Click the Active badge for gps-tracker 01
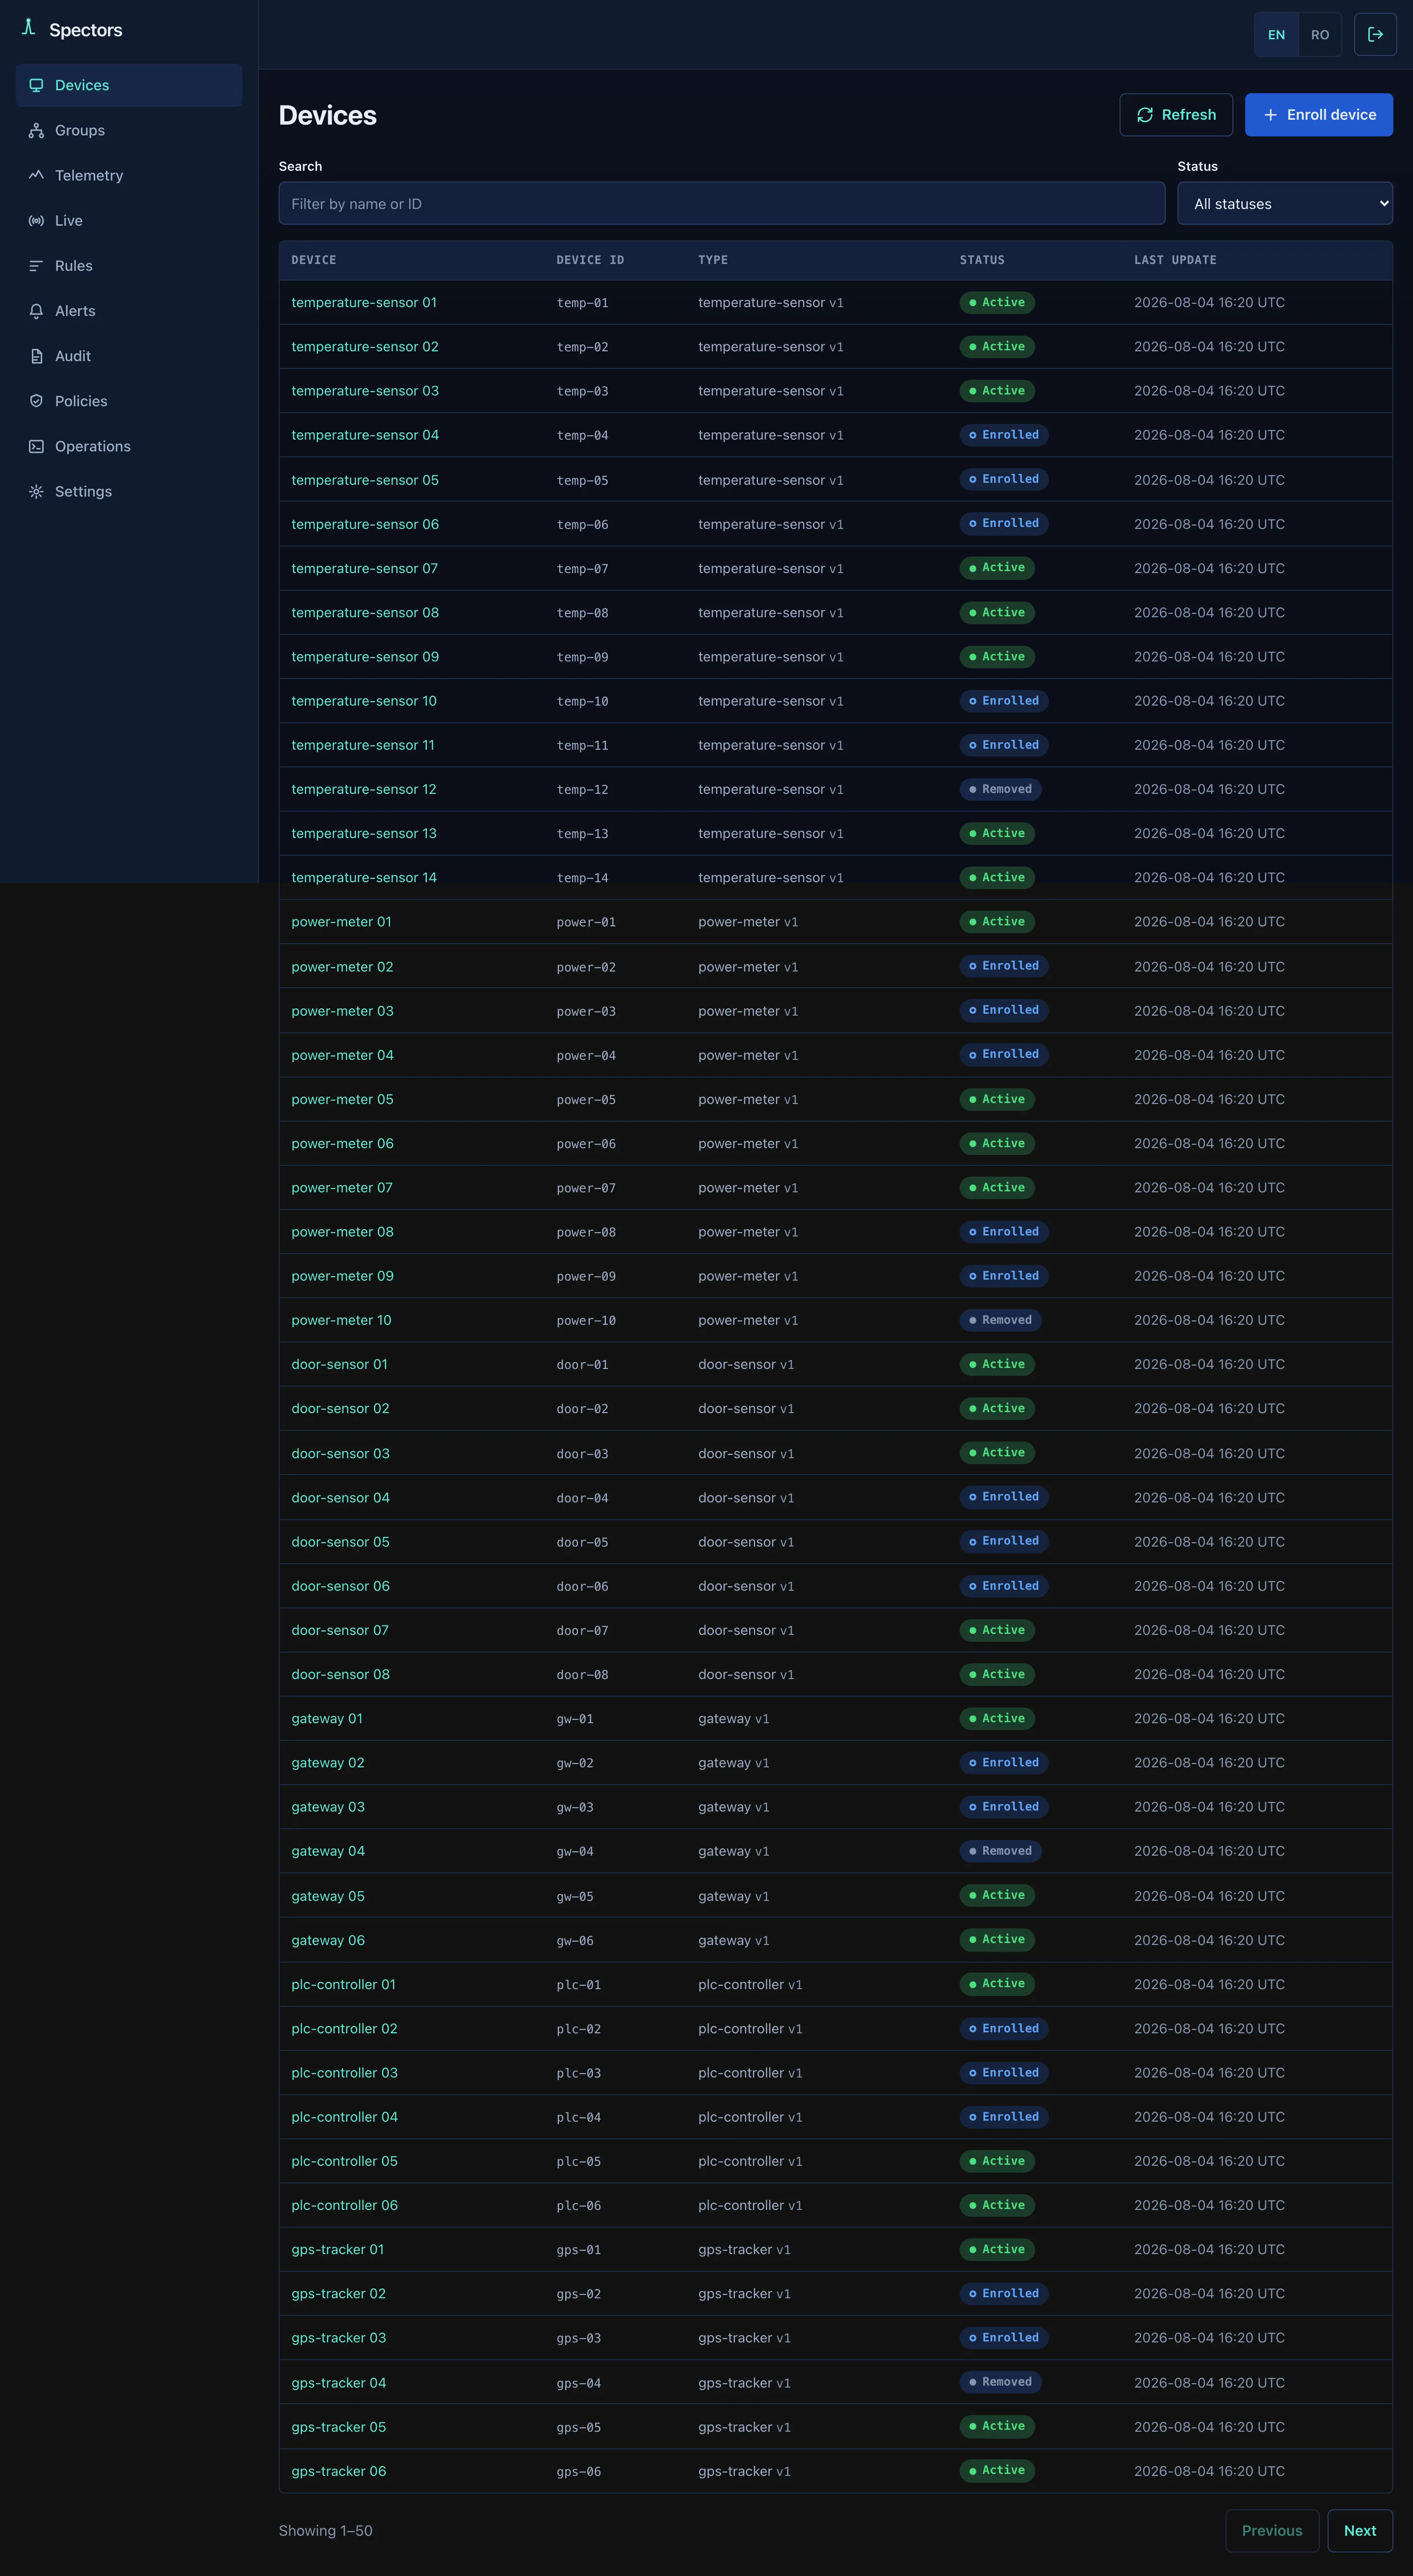This screenshot has height=2576, width=1413. 997,2249
